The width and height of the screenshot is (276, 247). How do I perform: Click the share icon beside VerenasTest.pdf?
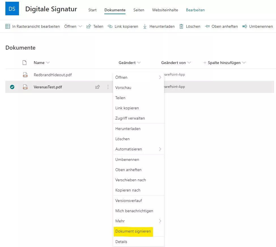pos(97,87)
